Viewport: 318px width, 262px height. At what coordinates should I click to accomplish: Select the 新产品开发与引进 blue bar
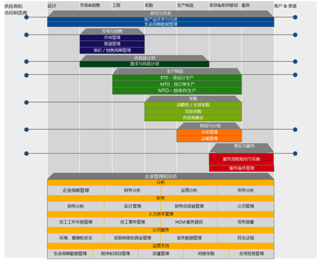[x=160, y=19]
